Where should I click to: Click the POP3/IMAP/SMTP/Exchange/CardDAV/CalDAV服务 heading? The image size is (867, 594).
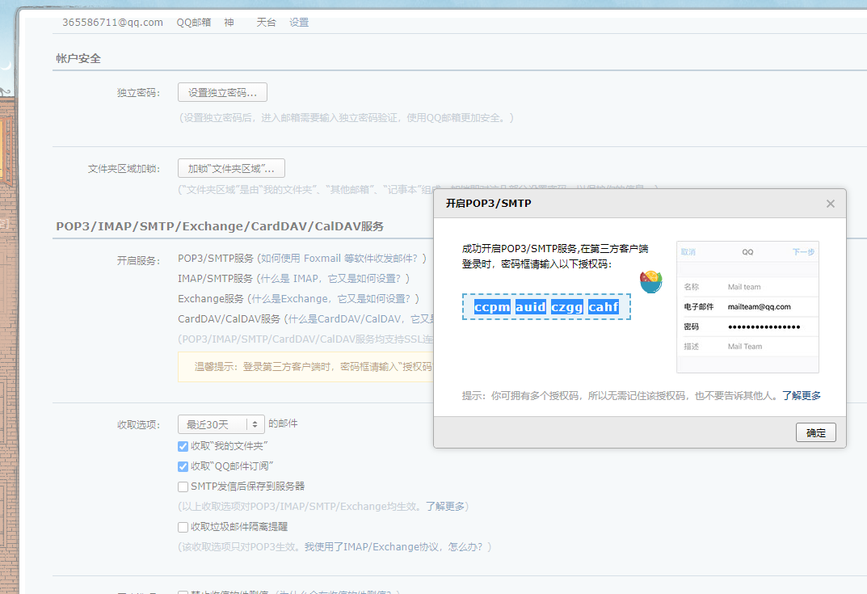pyautogui.click(x=220, y=226)
